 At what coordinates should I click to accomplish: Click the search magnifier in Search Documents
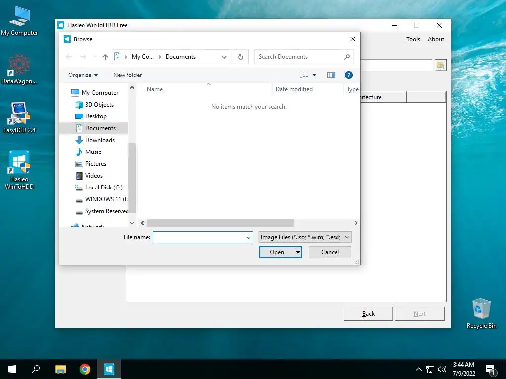tap(347, 57)
